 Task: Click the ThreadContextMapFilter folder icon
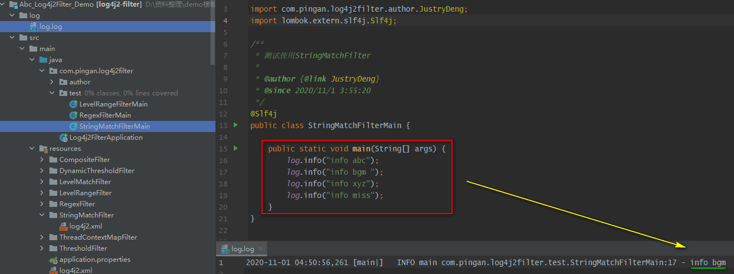tap(53, 237)
